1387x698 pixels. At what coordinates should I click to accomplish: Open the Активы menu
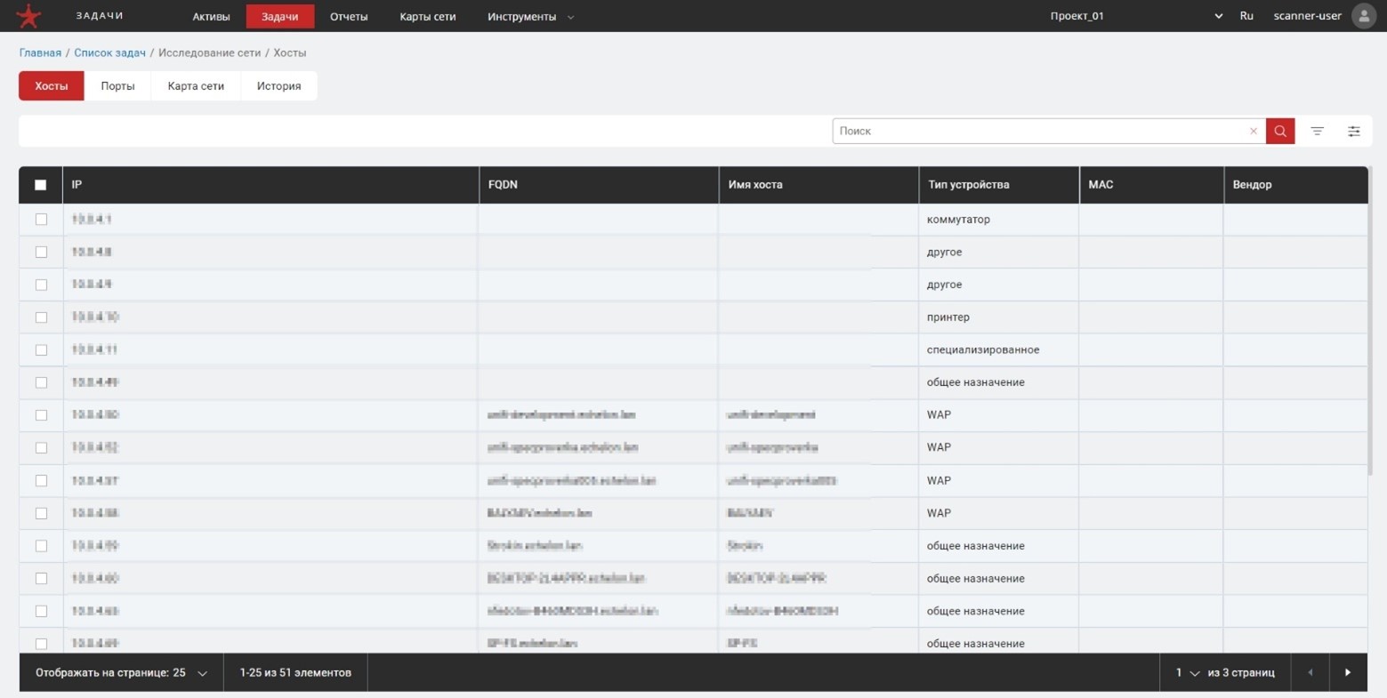[x=211, y=16]
